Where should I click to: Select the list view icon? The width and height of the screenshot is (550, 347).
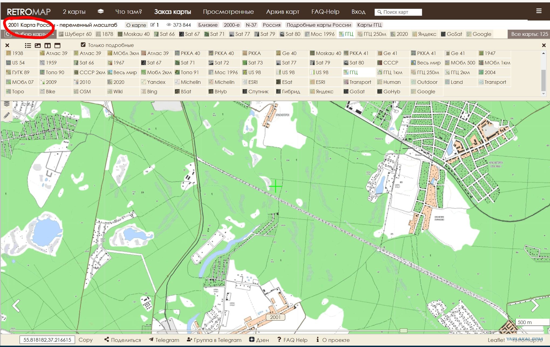click(28, 45)
